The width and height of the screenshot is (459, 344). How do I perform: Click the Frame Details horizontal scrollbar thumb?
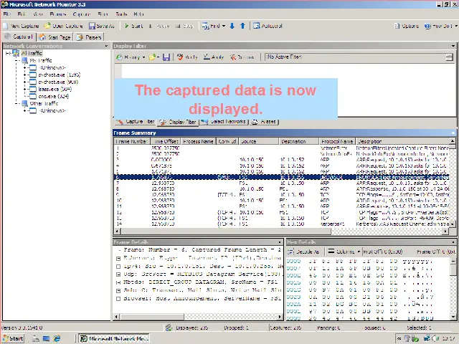pyautogui.click(x=153, y=317)
